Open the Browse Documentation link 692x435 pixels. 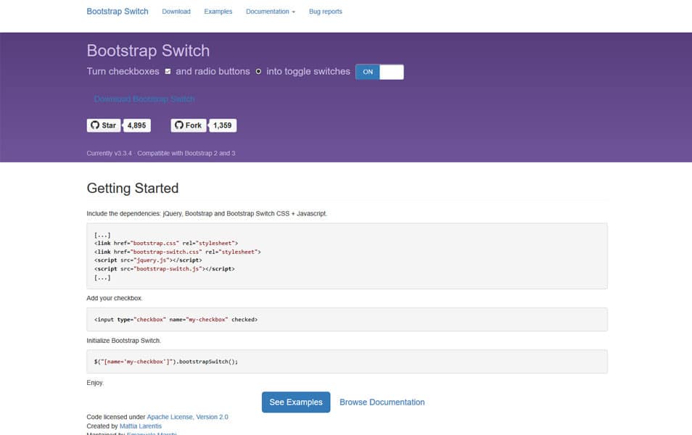[x=382, y=402]
